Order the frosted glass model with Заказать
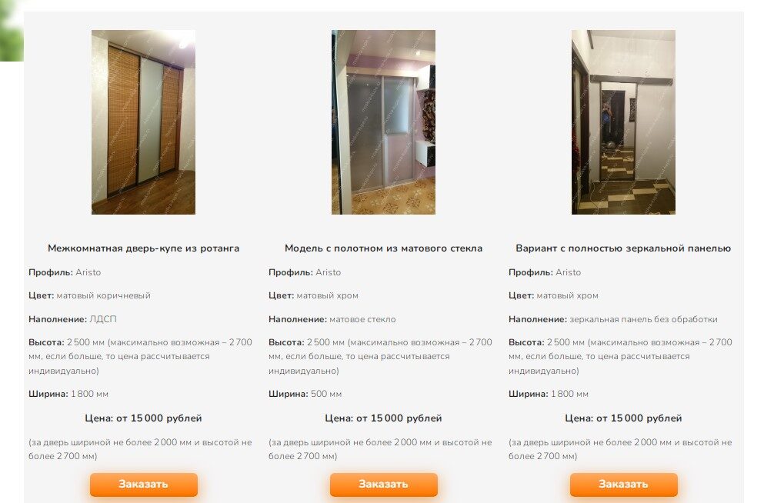The image size is (774, 503). [x=384, y=485]
